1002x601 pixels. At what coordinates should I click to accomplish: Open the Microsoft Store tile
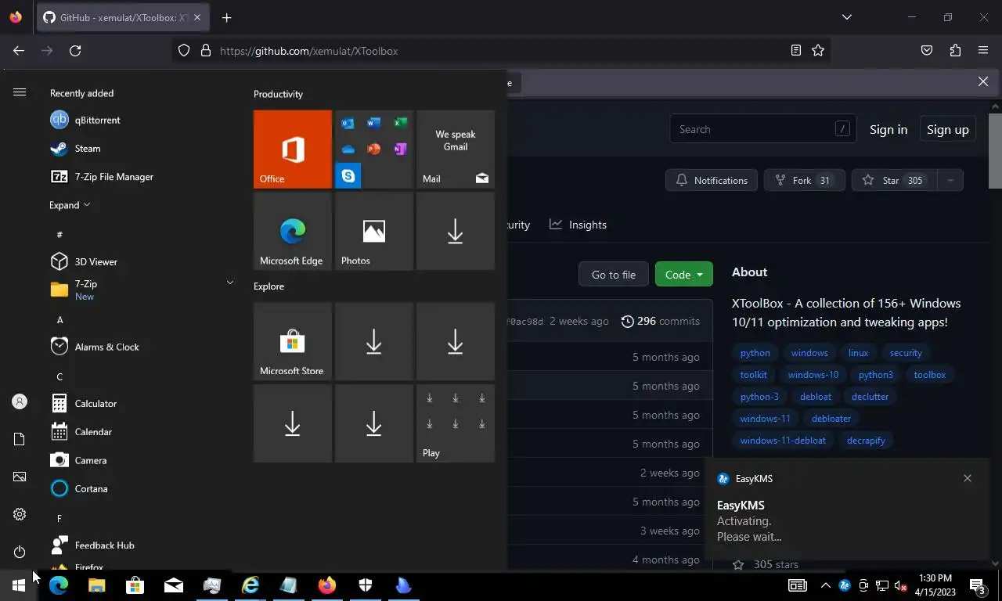(293, 341)
